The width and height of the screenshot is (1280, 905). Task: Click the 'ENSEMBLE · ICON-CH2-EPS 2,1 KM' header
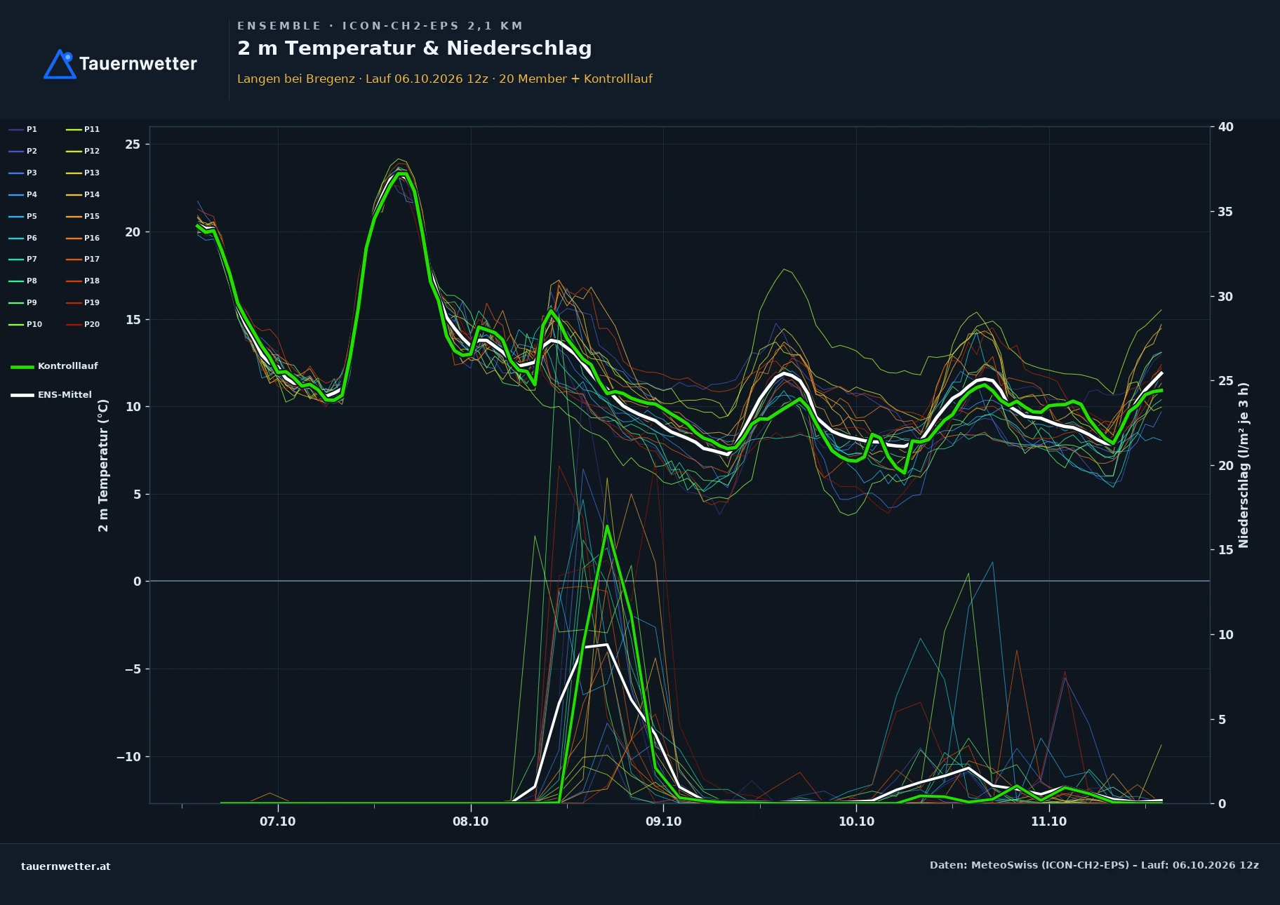click(x=380, y=26)
